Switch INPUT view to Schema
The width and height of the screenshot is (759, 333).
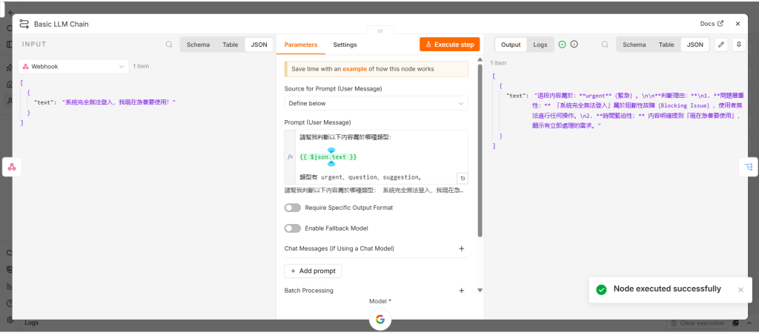click(198, 44)
